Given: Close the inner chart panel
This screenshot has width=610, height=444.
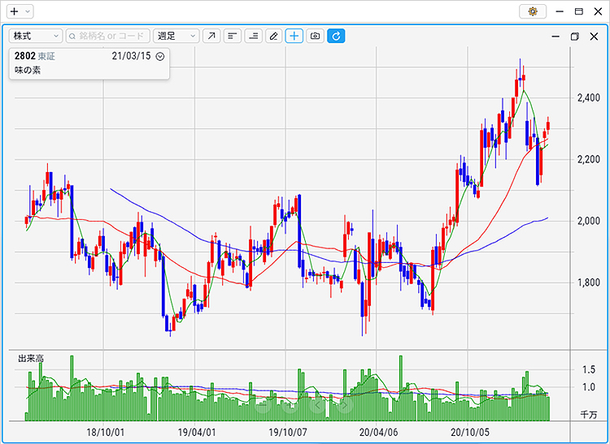Looking at the screenshot, I should (x=594, y=37).
